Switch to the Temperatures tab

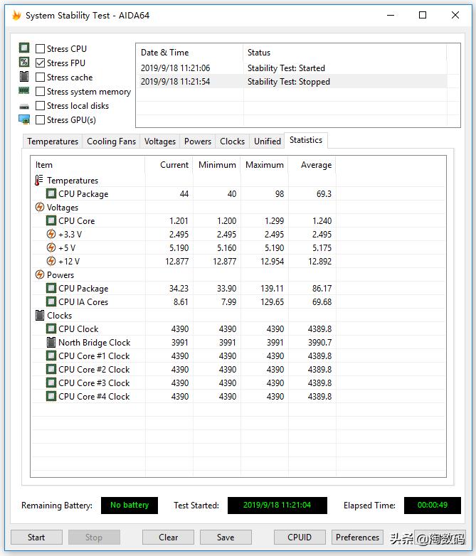coord(53,141)
